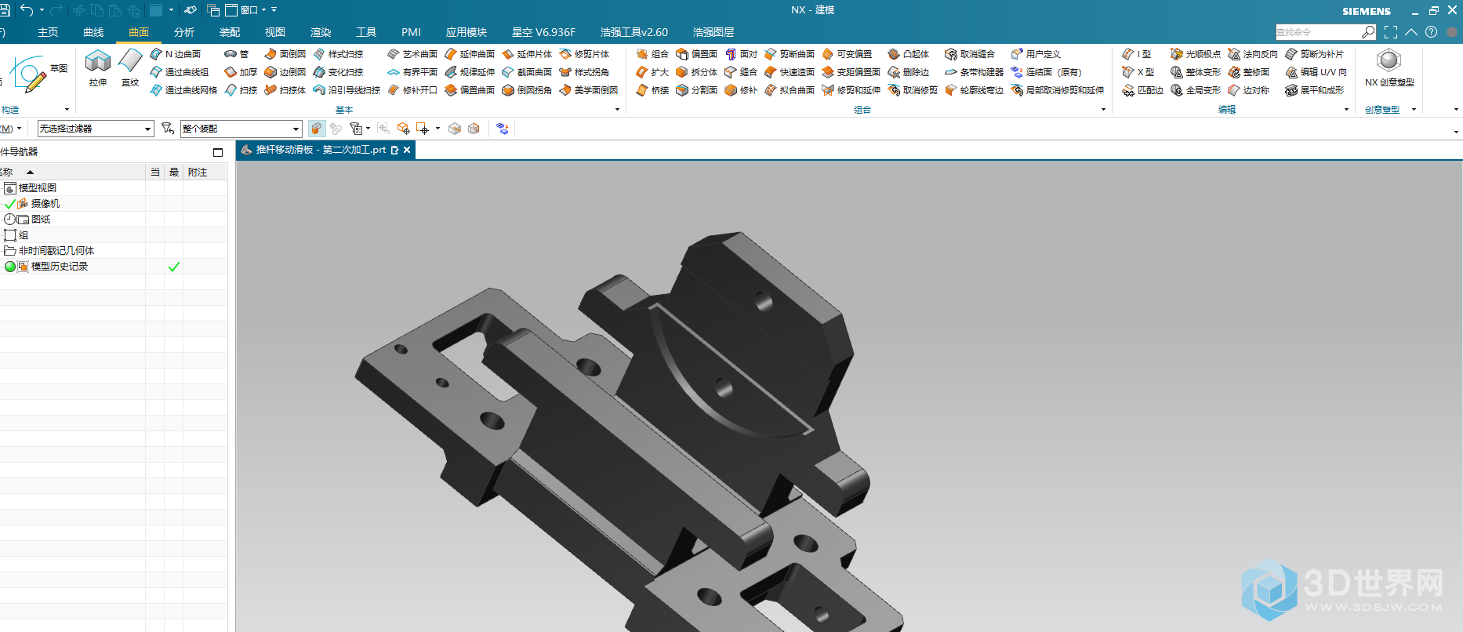
Task: Open the 无选择过滤器 filter dropdown
Action: pyautogui.click(x=95, y=129)
